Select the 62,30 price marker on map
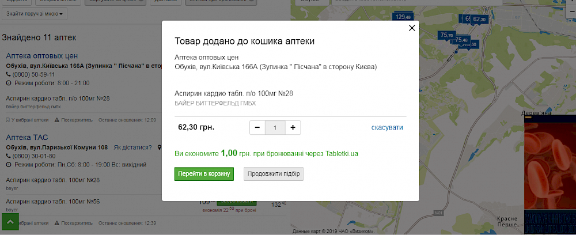 coord(479,19)
